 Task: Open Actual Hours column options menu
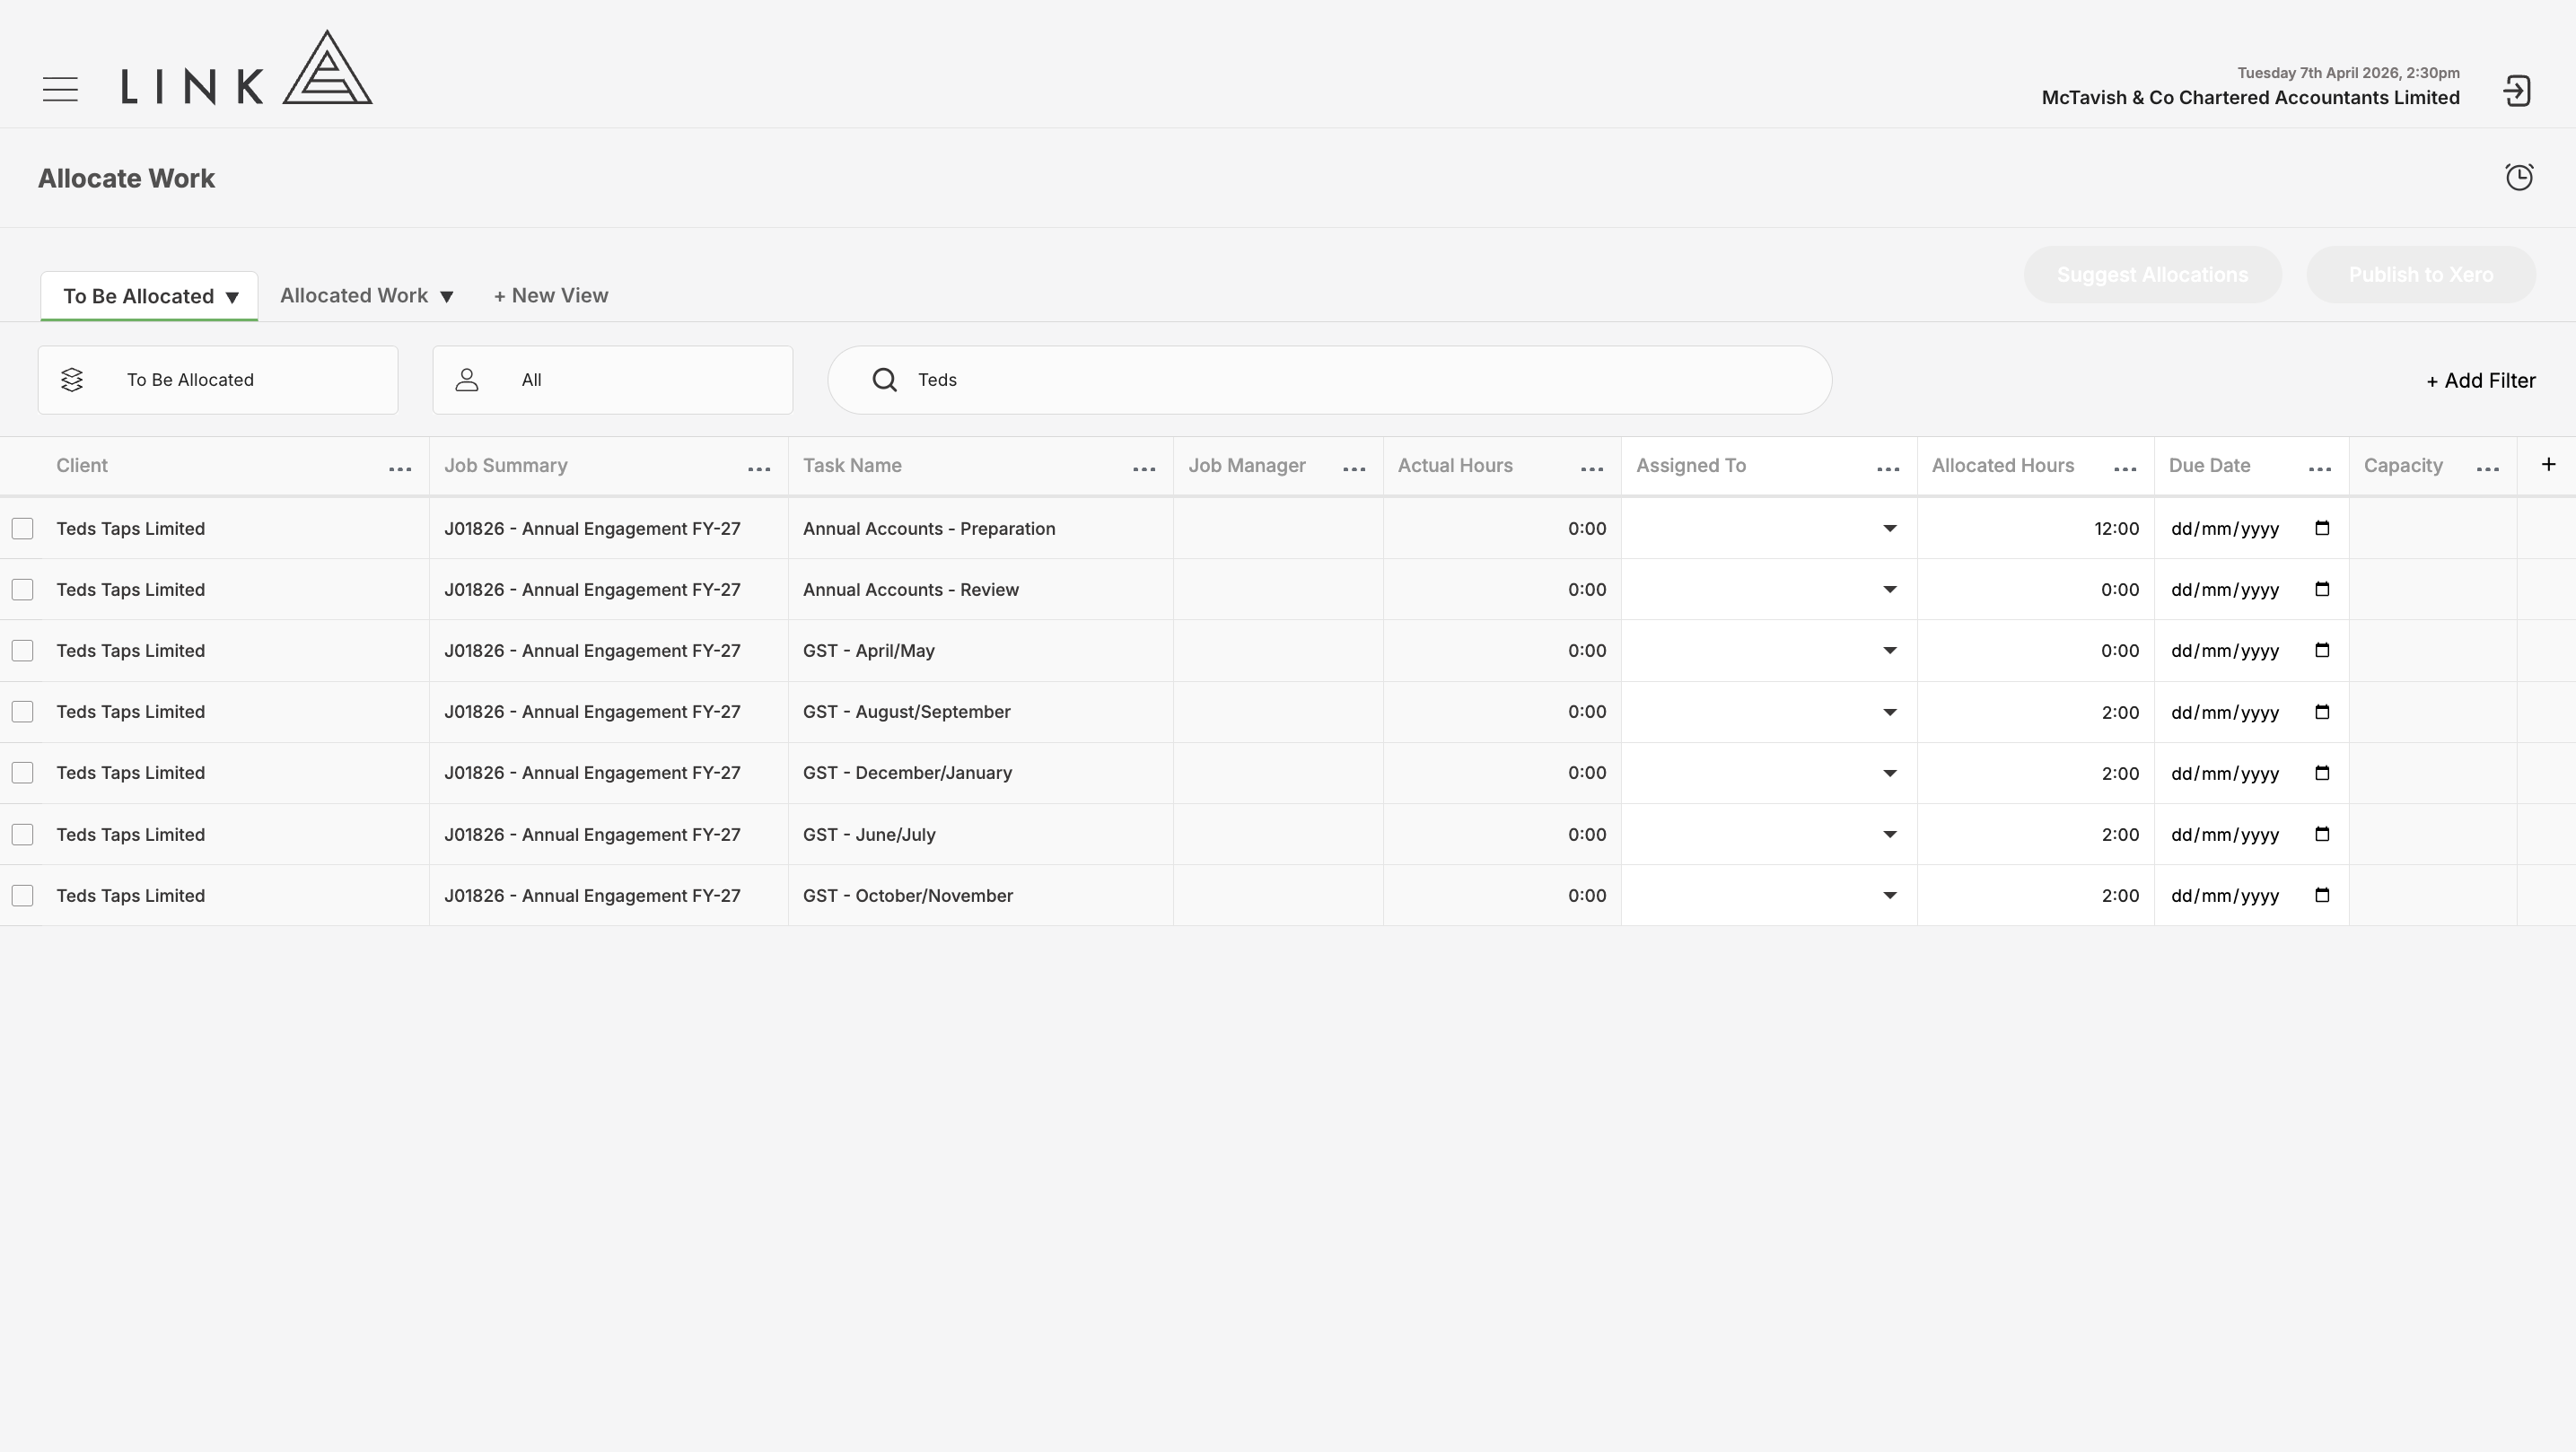click(1592, 469)
